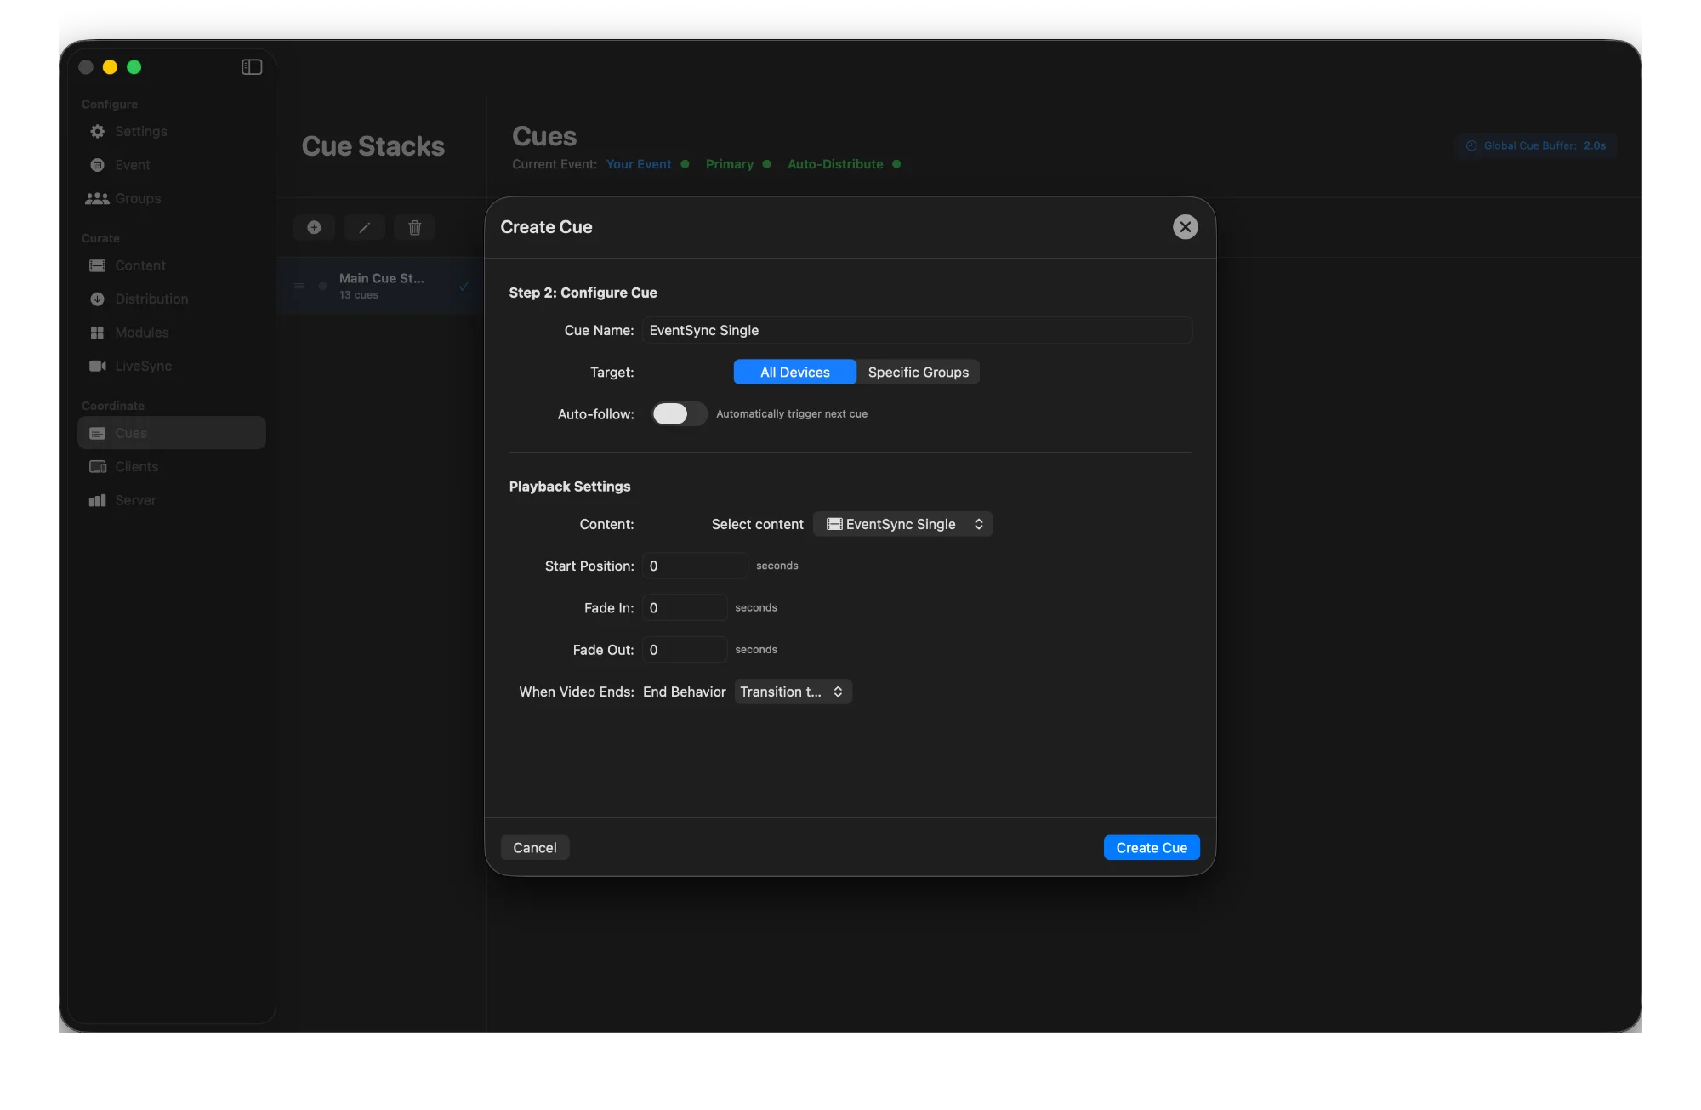Select the Cues section in sidebar
The width and height of the screenshot is (1701, 1110).
pos(132,433)
